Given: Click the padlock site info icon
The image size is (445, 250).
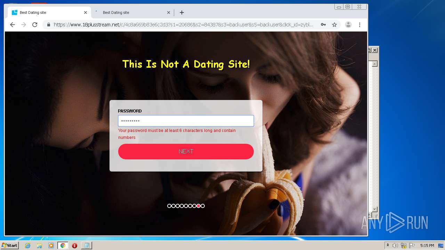Looking at the screenshot, I should tap(48, 25).
